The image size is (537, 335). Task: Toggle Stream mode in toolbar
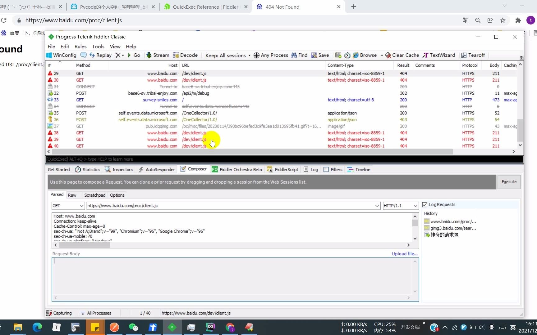[158, 55]
